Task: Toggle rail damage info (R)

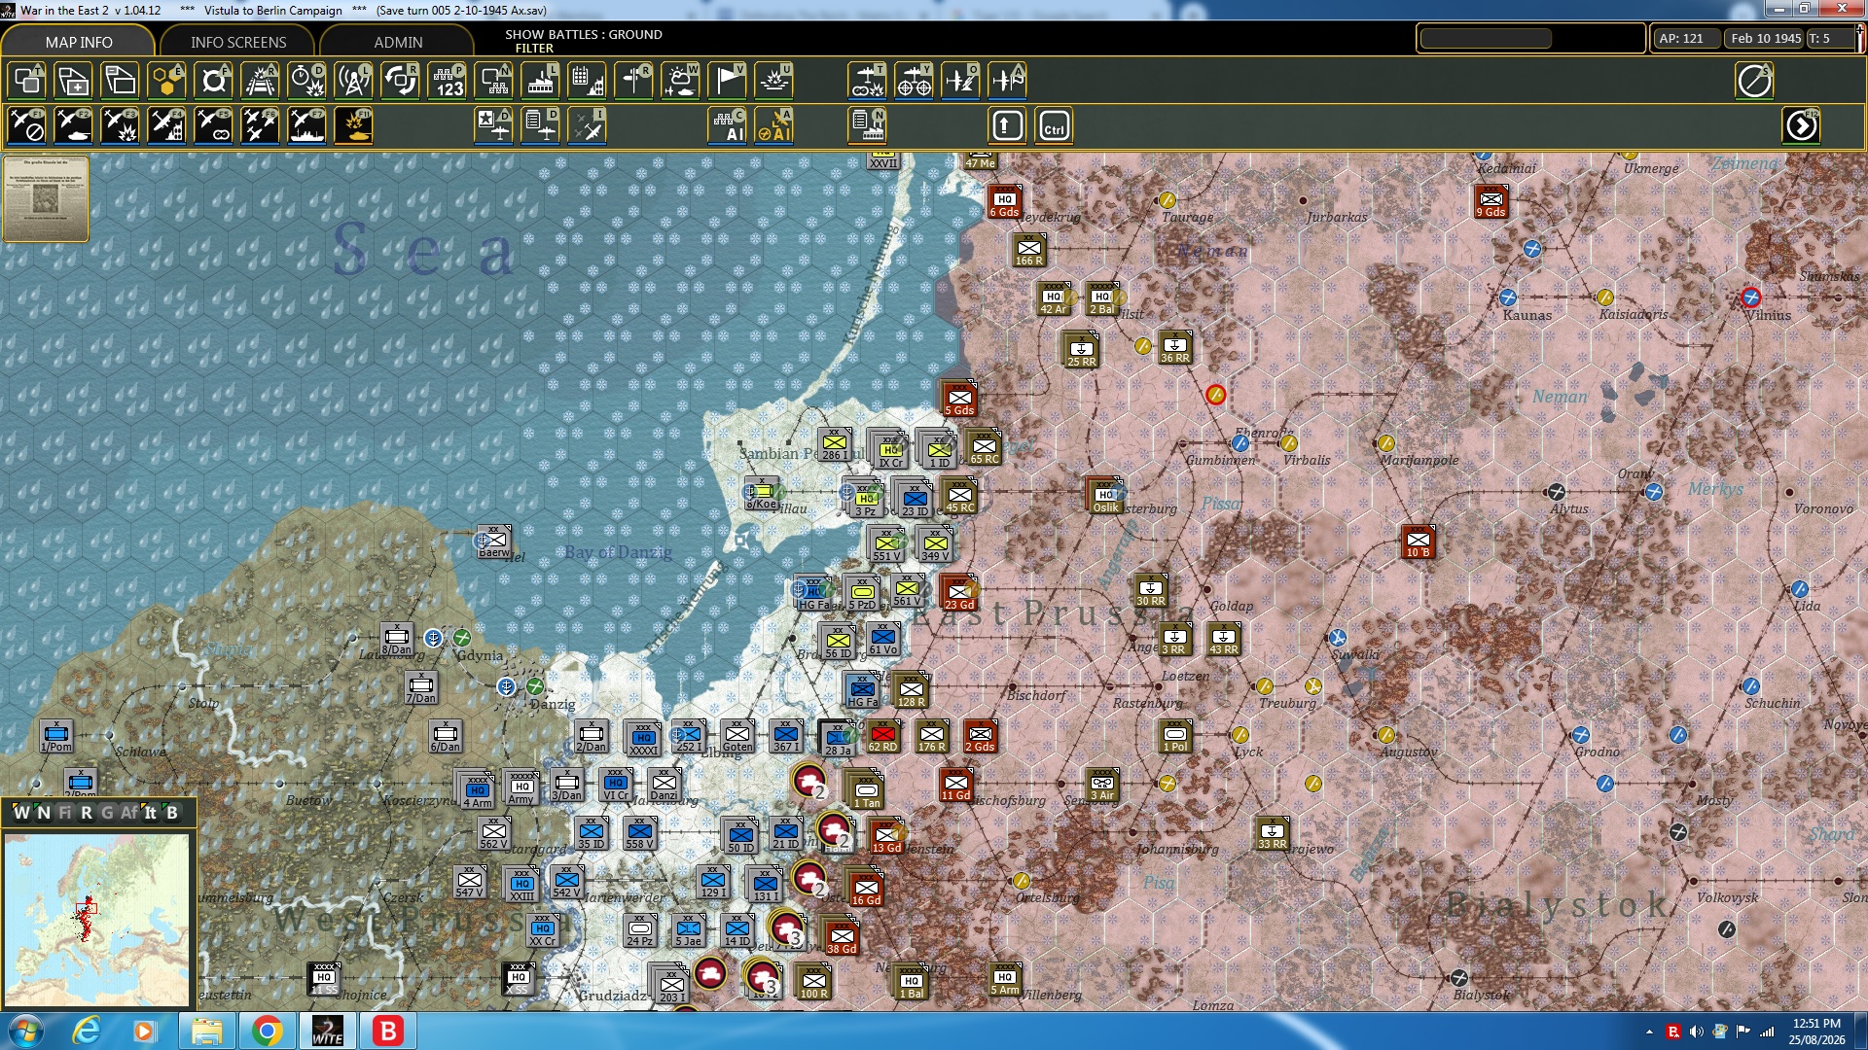Action: click(x=261, y=81)
